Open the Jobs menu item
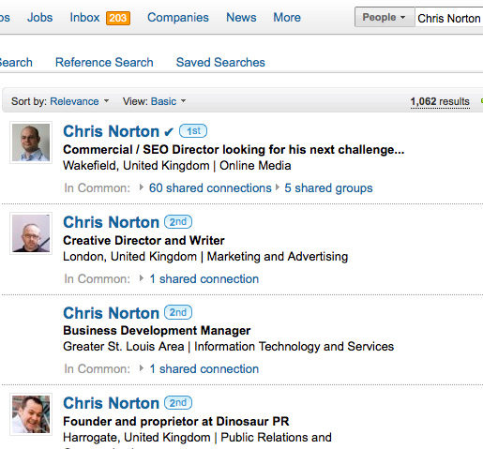Image resolution: width=483 pixels, height=449 pixels. (x=39, y=18)
